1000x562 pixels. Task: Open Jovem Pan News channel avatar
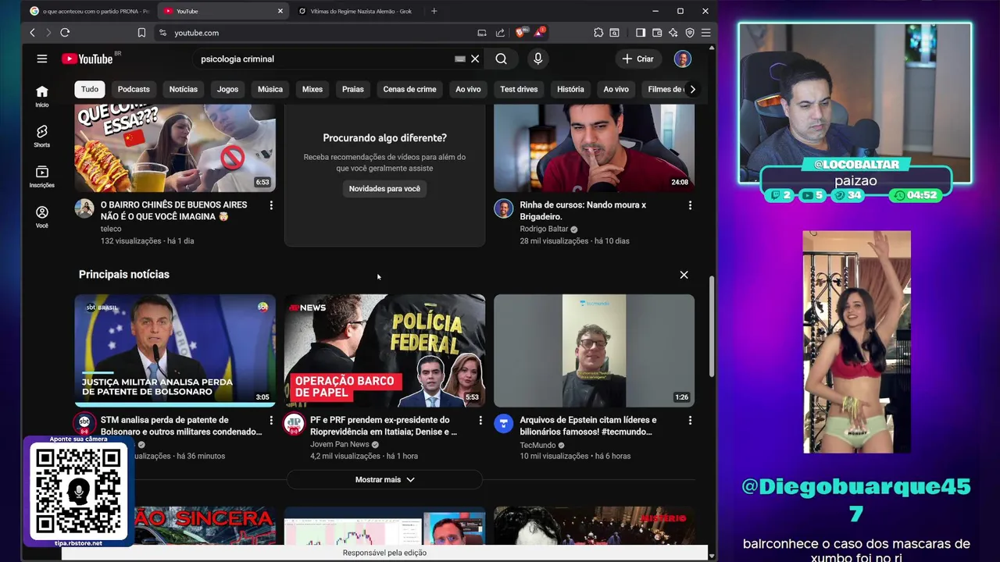[x=294, y=424]
